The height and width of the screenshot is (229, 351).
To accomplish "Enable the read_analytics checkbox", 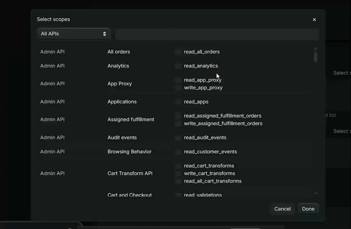I will (x=178, y=66).
